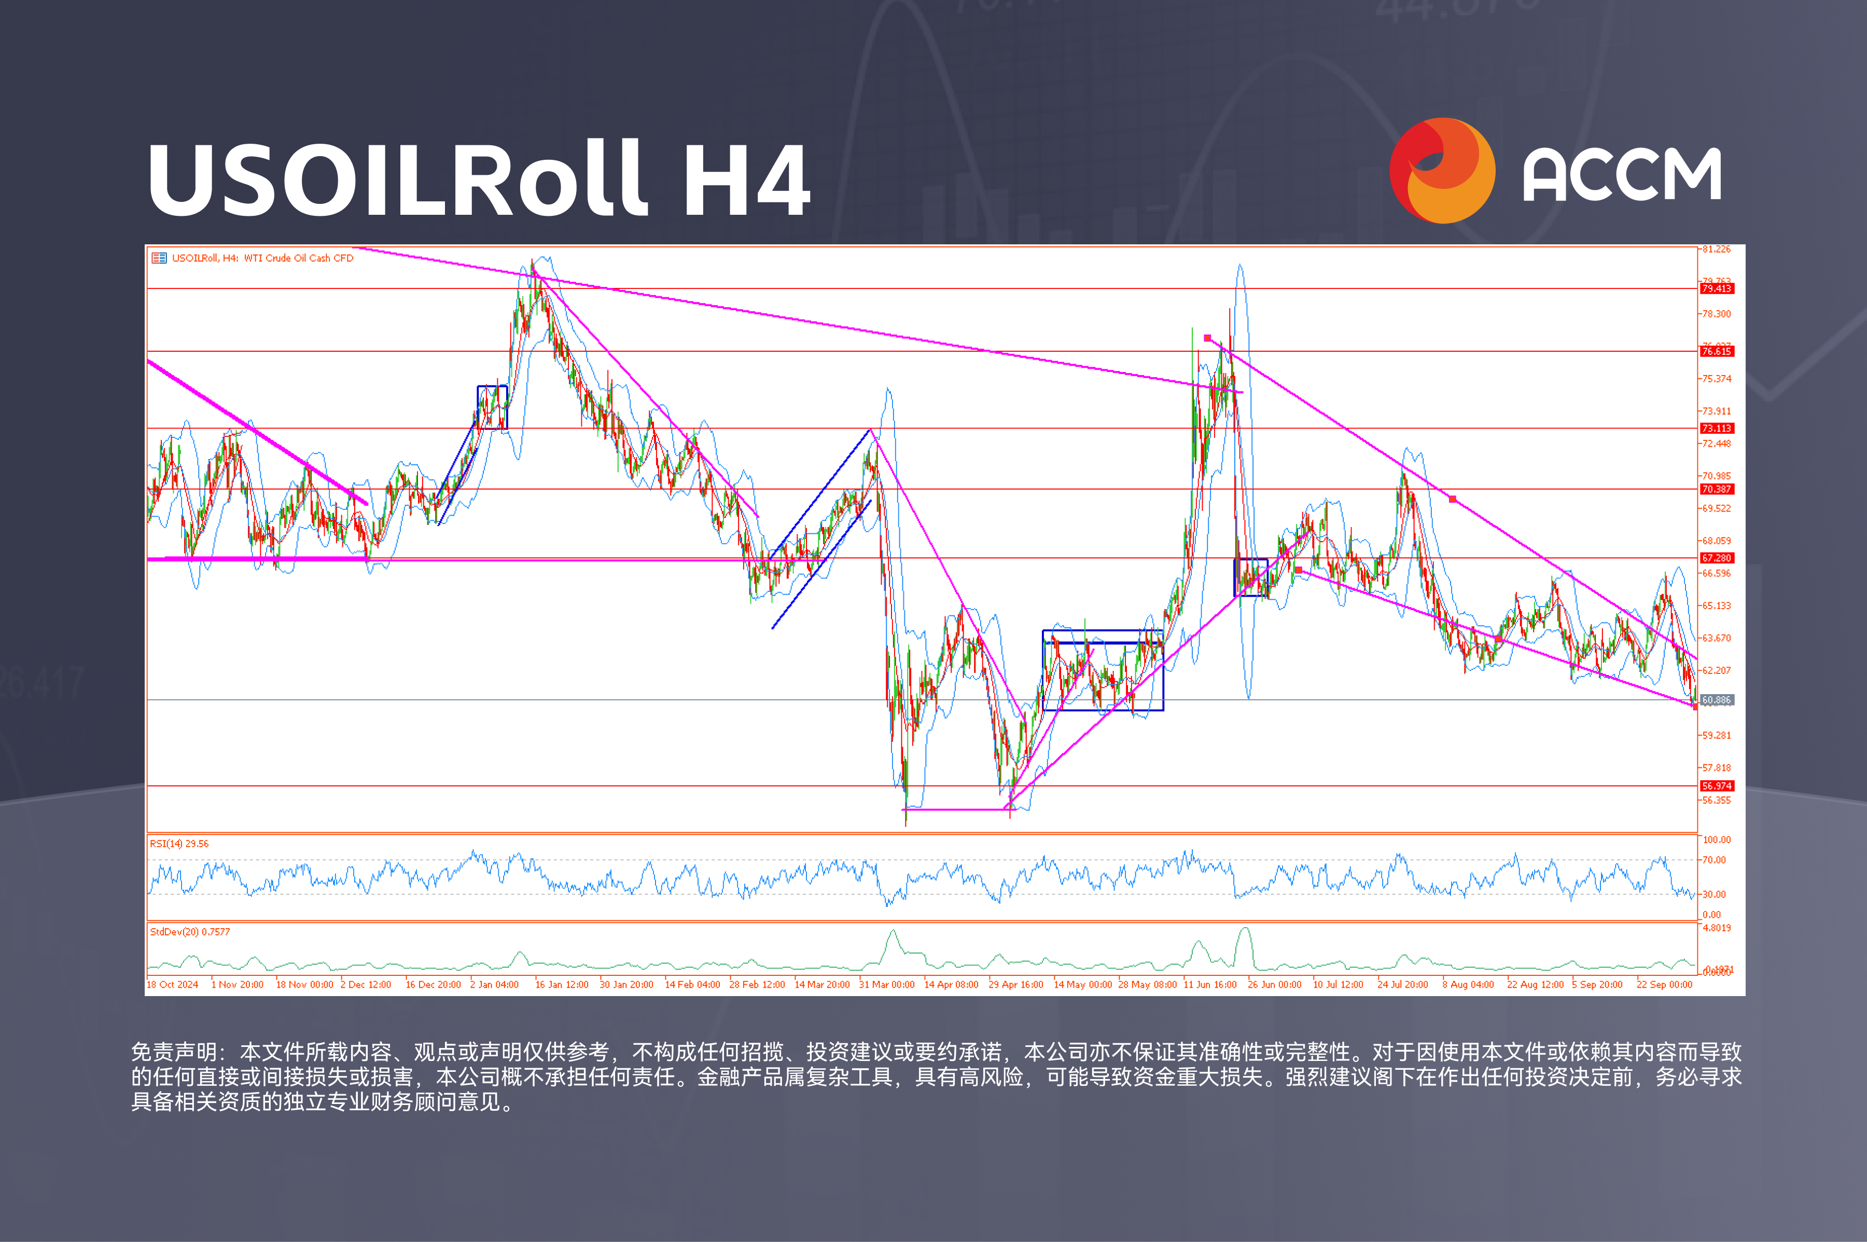The width and height of the screenshot is (1867, 1242).
Task: Click the 76.615 red price label
Action: pyautogui.click(x=1717, y=352)
